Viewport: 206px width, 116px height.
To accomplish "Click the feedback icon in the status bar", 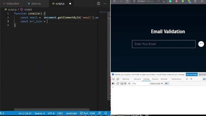I will (x=100, y=113).
